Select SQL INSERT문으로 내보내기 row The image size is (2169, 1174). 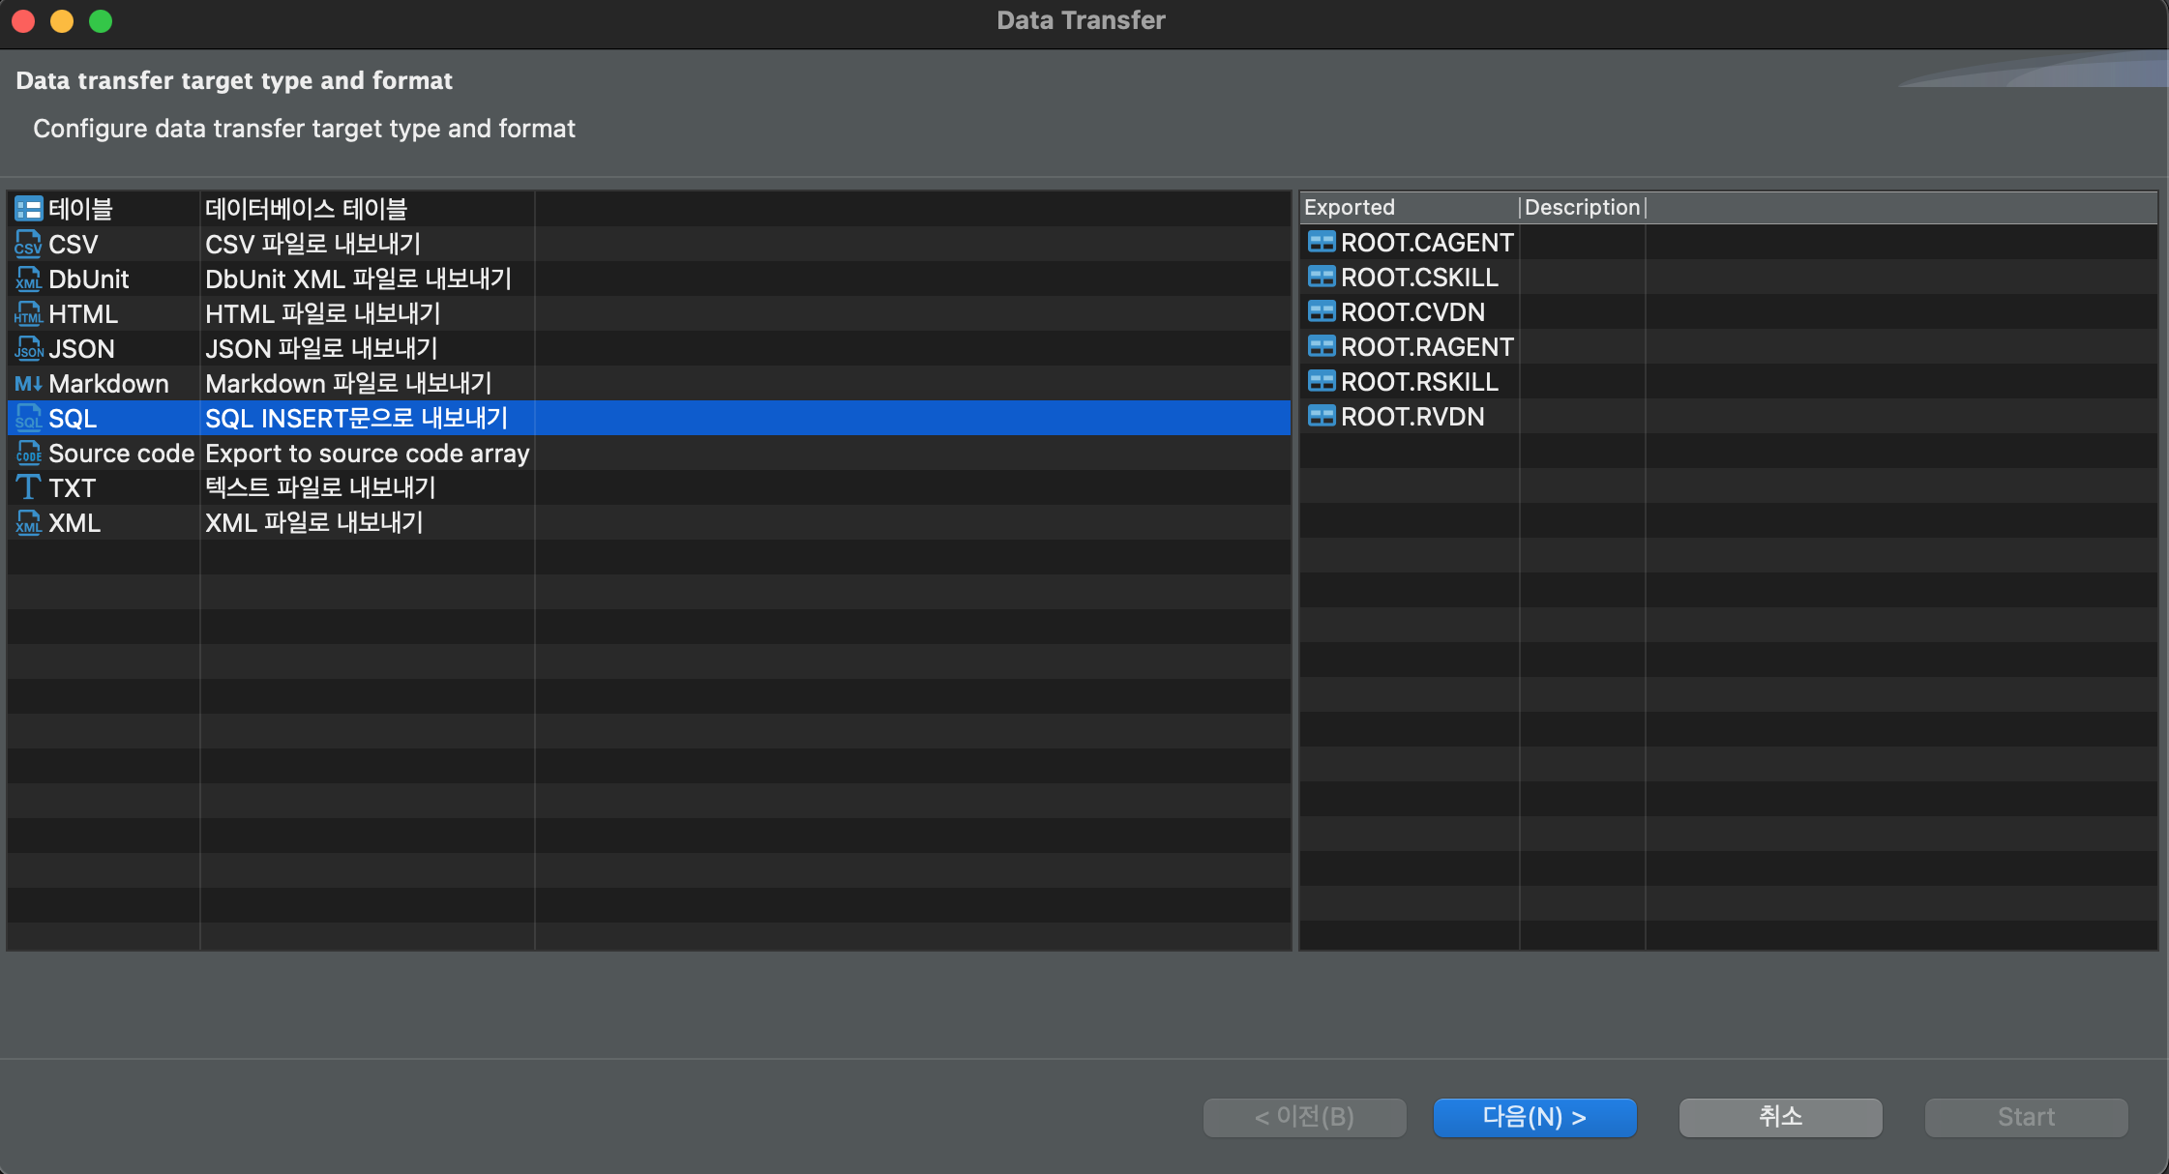(356, 418)
